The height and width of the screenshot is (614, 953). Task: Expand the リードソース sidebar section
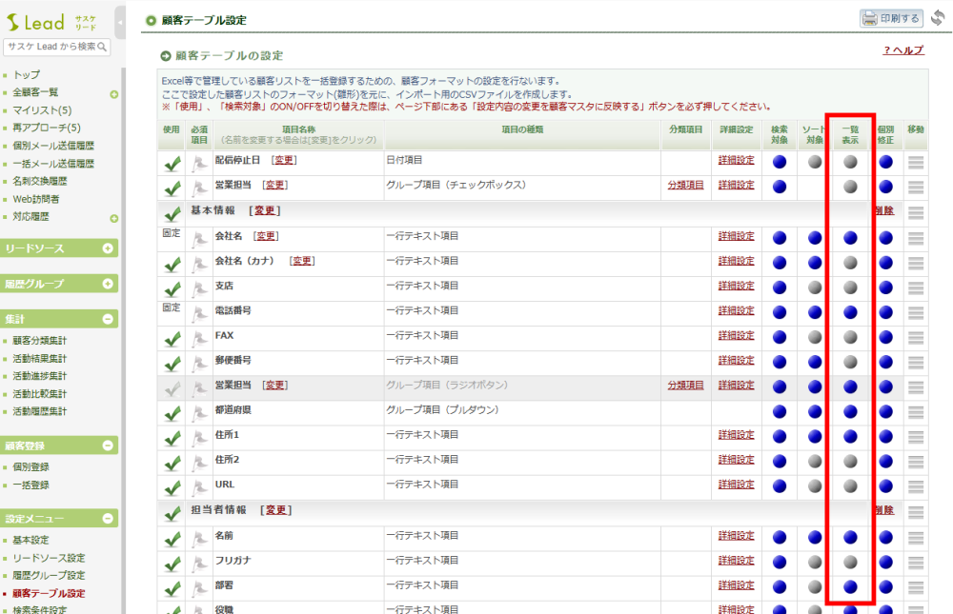108,248
